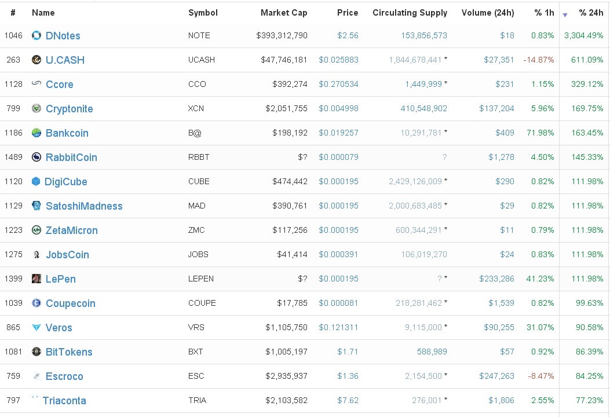The image size is (610, 417).
Task: Click the Bankcoin globe logo icon
Action: [x=36, y=133]
